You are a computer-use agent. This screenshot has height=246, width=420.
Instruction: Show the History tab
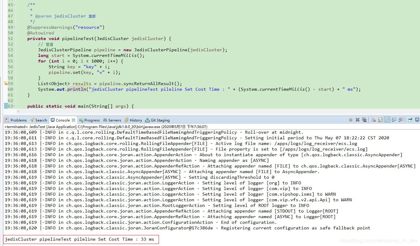click(x=133, y=120)
